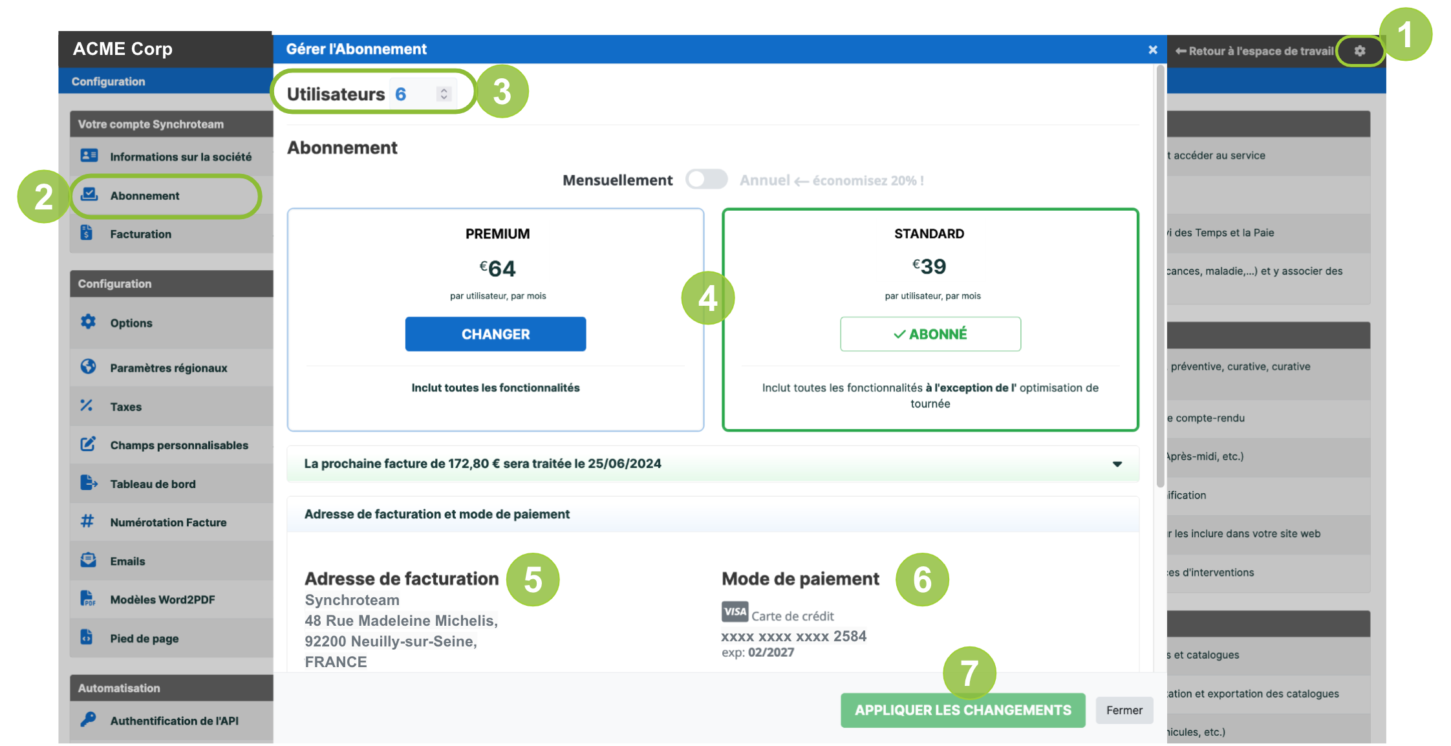This screenshot has width=1451, height=746.
Task: Click the '€64' Premium price
Action: coord(497,268)
